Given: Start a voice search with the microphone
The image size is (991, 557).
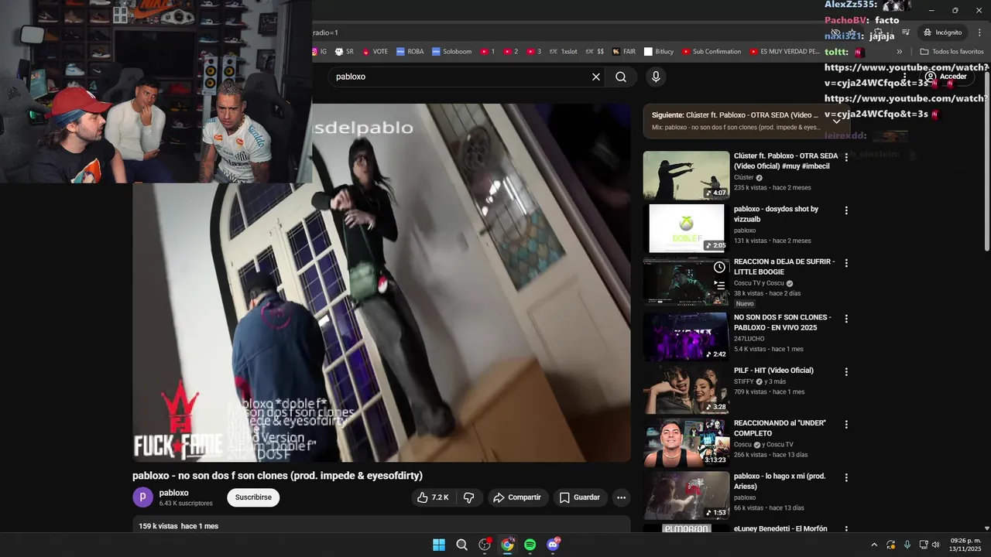Looking at the screenshot, I should coord(656,77).
